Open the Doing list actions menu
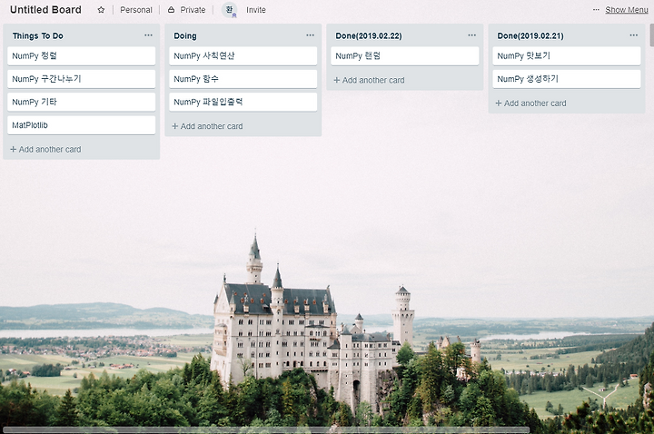 310,35
